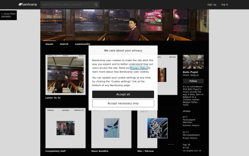Open the Sep 18 El Cid show

(x=192, y=148)
